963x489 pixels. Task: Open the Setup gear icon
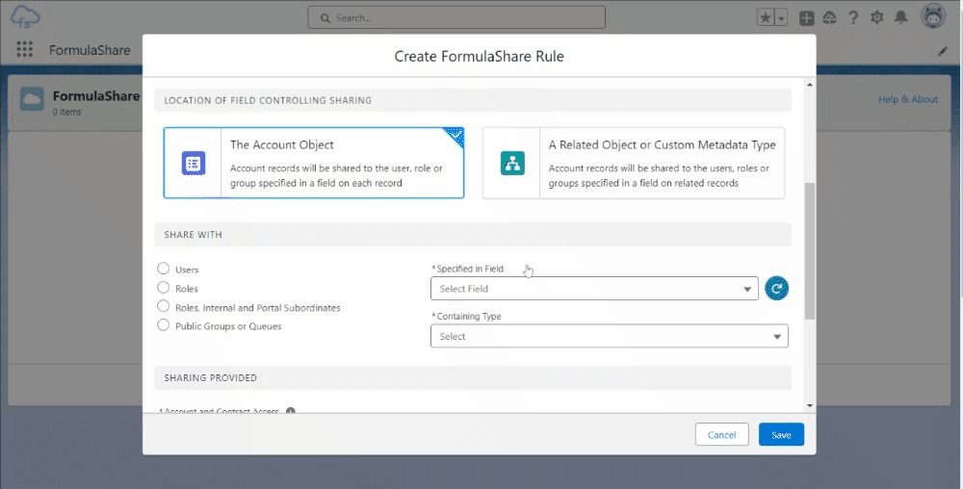click(x=877, y=17)
